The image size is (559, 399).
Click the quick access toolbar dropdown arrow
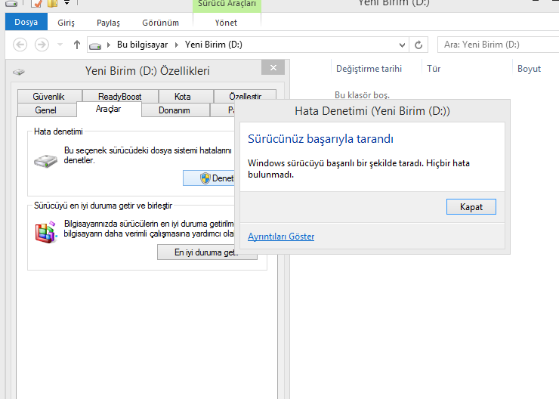point(66,3)
